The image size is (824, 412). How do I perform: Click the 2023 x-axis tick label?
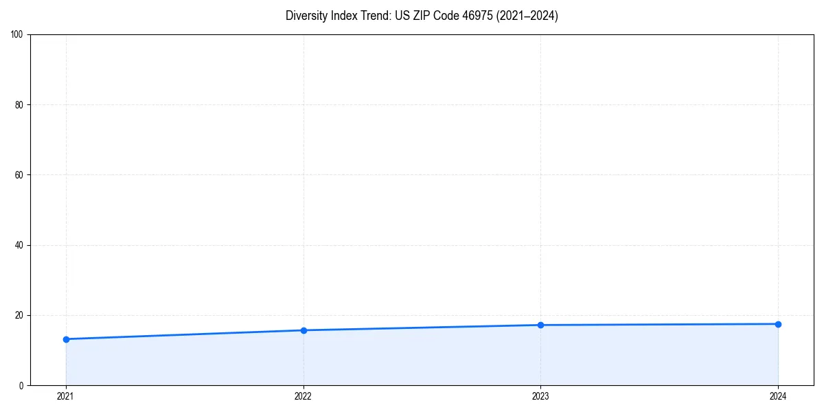540,396
